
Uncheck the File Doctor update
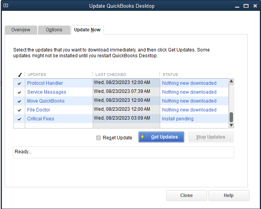19,110
